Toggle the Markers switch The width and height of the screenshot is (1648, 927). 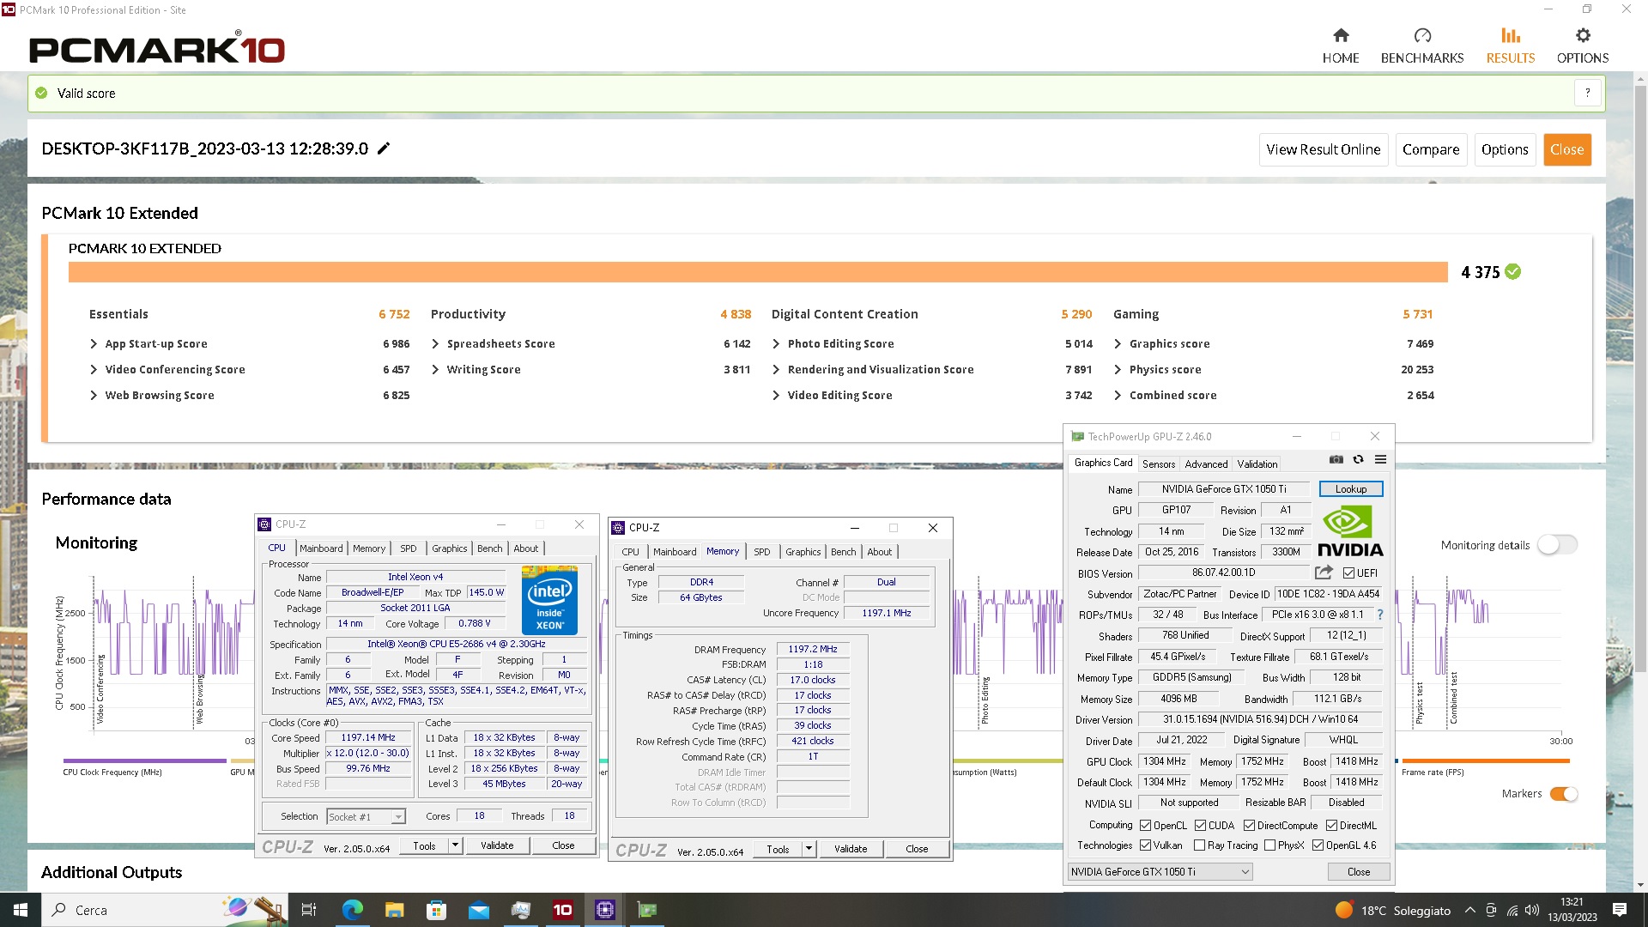pos(1564,794)
